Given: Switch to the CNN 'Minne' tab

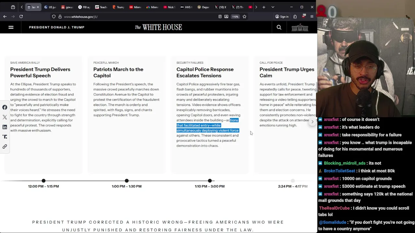Looking at the screenshot, I should pyautogui.click(x=135, y=7).
